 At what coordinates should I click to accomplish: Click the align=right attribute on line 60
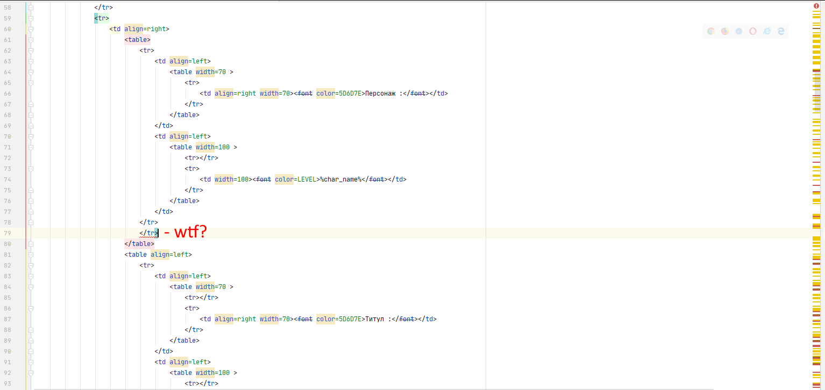coord(147,29)
